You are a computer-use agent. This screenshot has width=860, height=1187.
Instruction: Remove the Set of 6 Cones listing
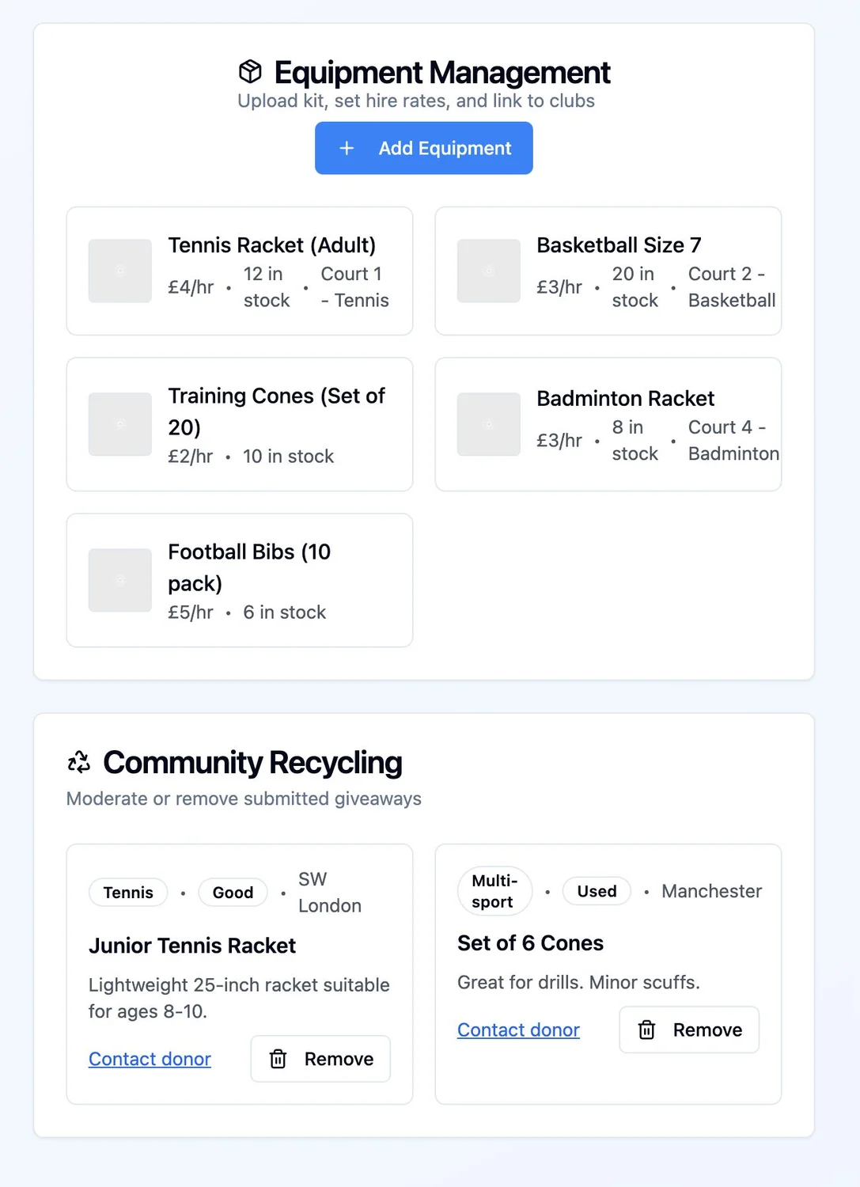pyautogui.click(x=689, y=1030)
